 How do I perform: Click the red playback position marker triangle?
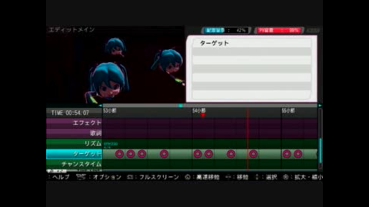pos(203,115)
